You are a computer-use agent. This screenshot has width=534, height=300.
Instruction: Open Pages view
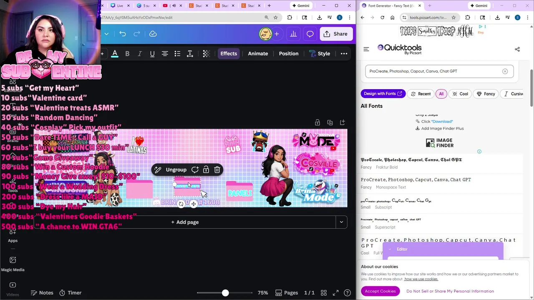(287, 293)
